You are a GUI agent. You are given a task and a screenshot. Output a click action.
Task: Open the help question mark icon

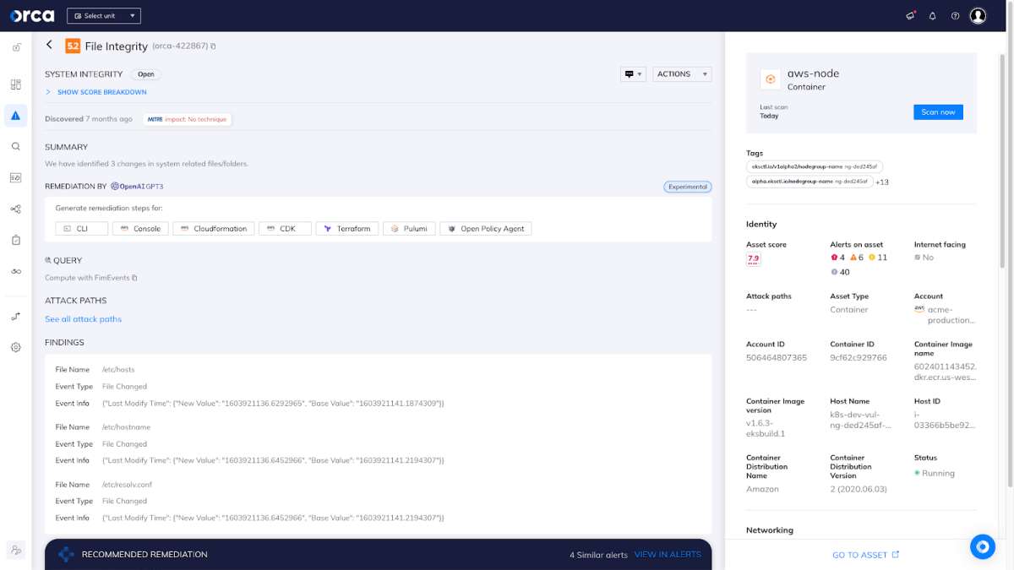click(x=955, y=15)
